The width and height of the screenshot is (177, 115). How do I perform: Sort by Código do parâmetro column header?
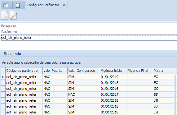(x=24, y=71)
